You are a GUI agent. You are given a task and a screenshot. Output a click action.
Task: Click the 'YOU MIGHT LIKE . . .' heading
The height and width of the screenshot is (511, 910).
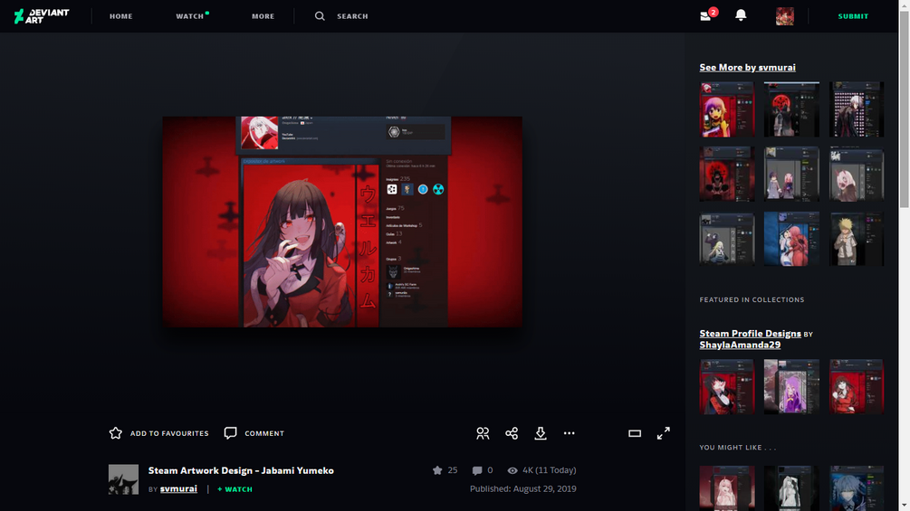pyautogui.click(x=738, y=448)
